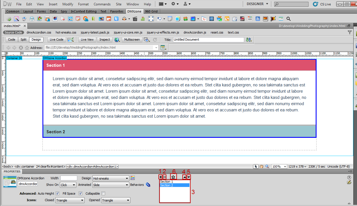Click the star default-section button
This screenshot has width=357, height=206.
coord(173,177)
